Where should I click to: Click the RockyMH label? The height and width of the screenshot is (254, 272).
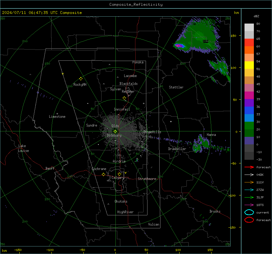pyautogui.click(x=80, y=85)
